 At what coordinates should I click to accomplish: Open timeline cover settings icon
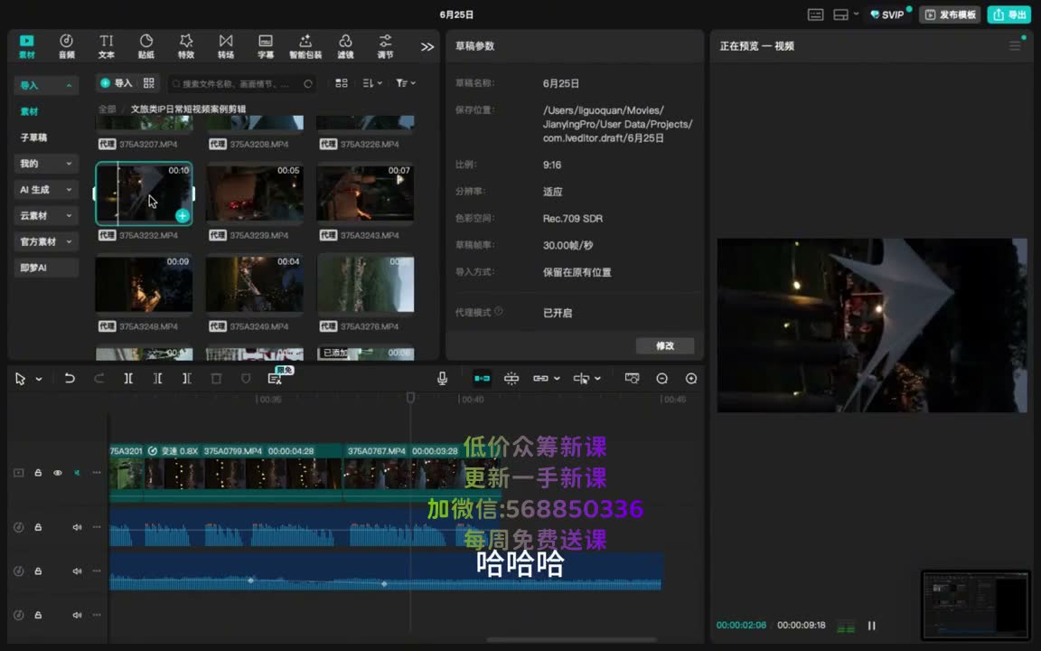pyautogui.click(x=632, y=379)
